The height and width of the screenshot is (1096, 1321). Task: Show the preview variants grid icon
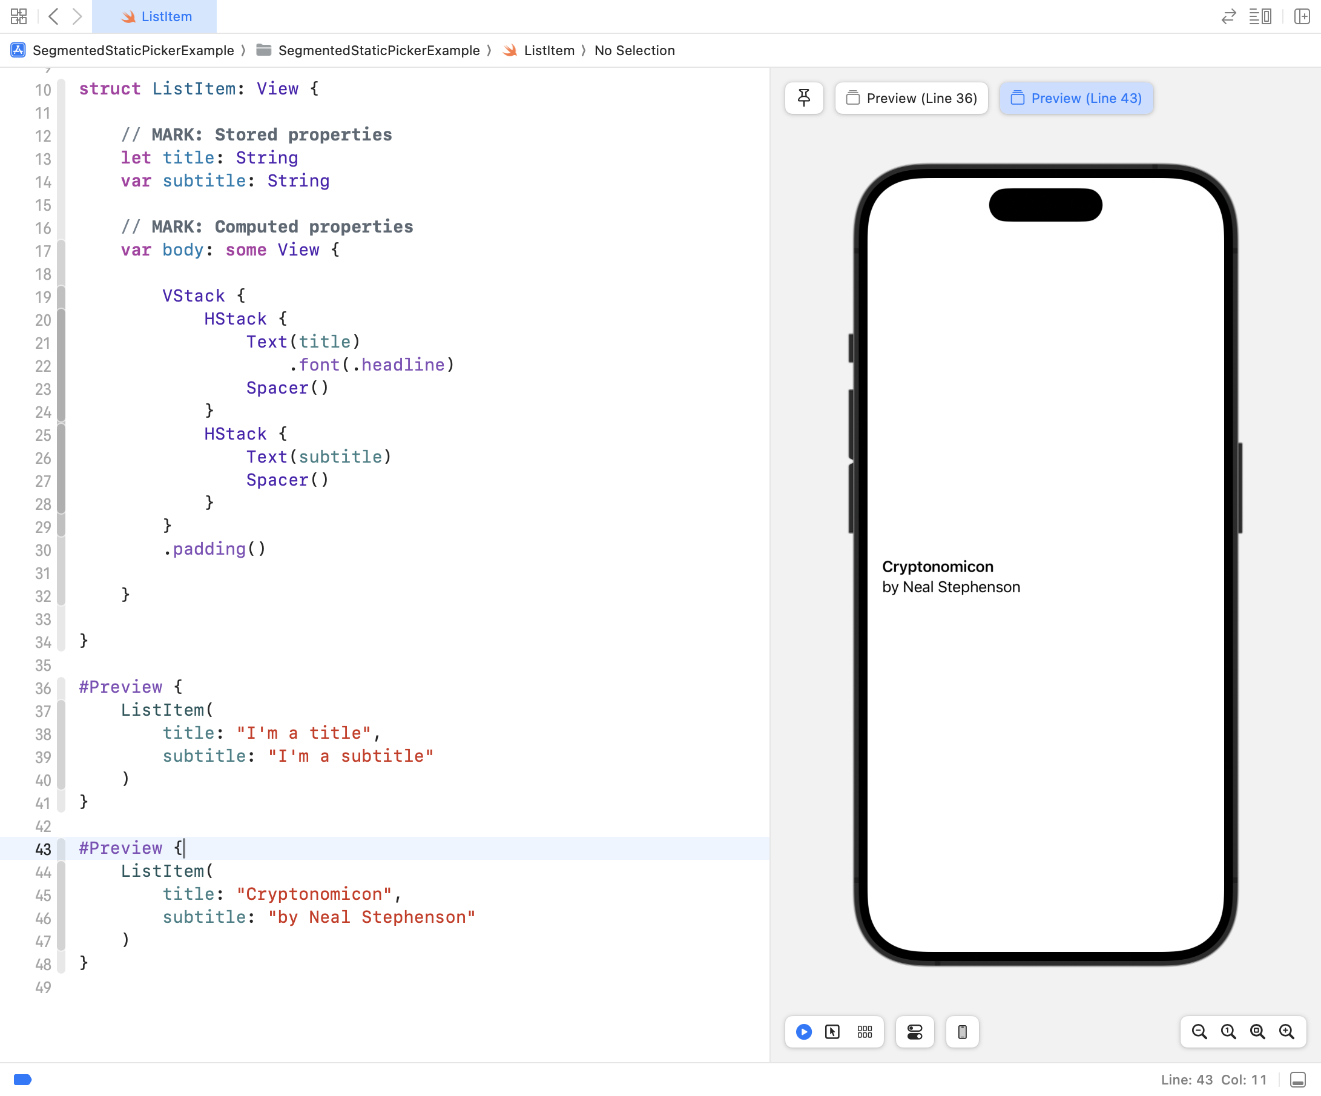pos(865,1032)
